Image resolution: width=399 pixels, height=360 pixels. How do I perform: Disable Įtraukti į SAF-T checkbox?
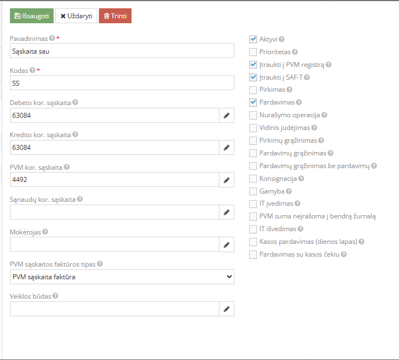tap(253, 77)
